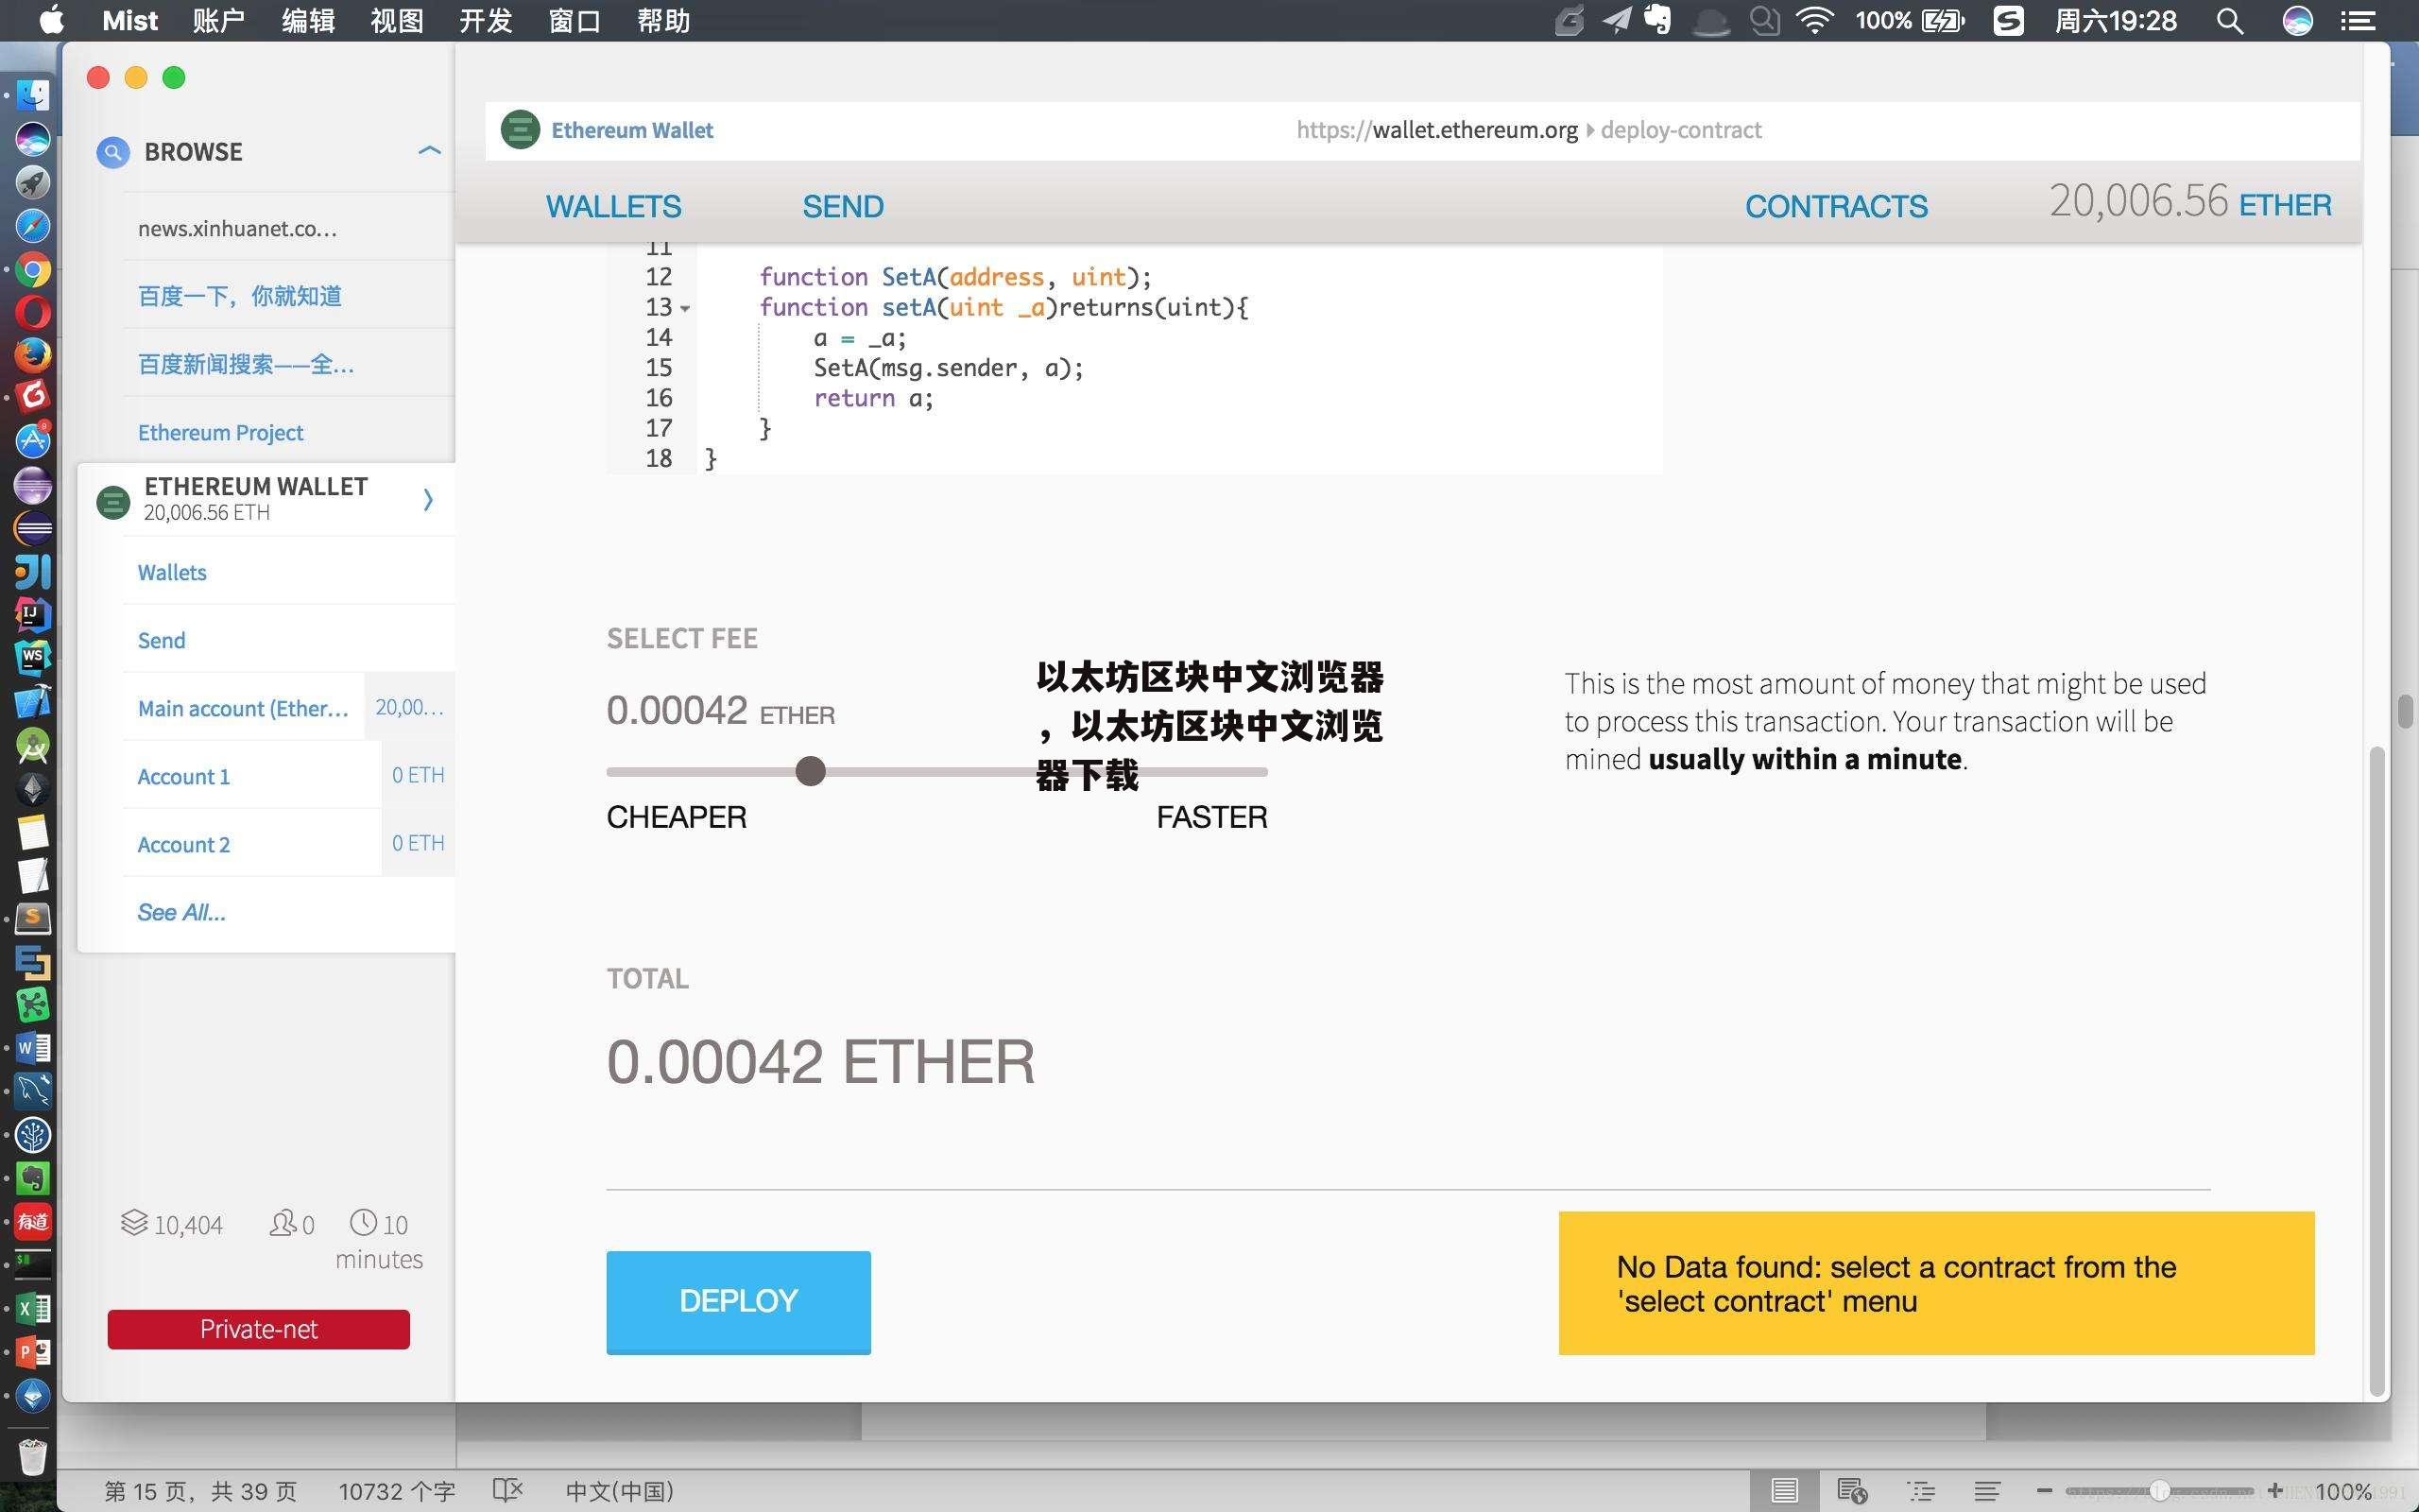Collapse the BROWSE section chevron
The width and height of the screenshot is (2419, 1512).
(x=429, y=151)
